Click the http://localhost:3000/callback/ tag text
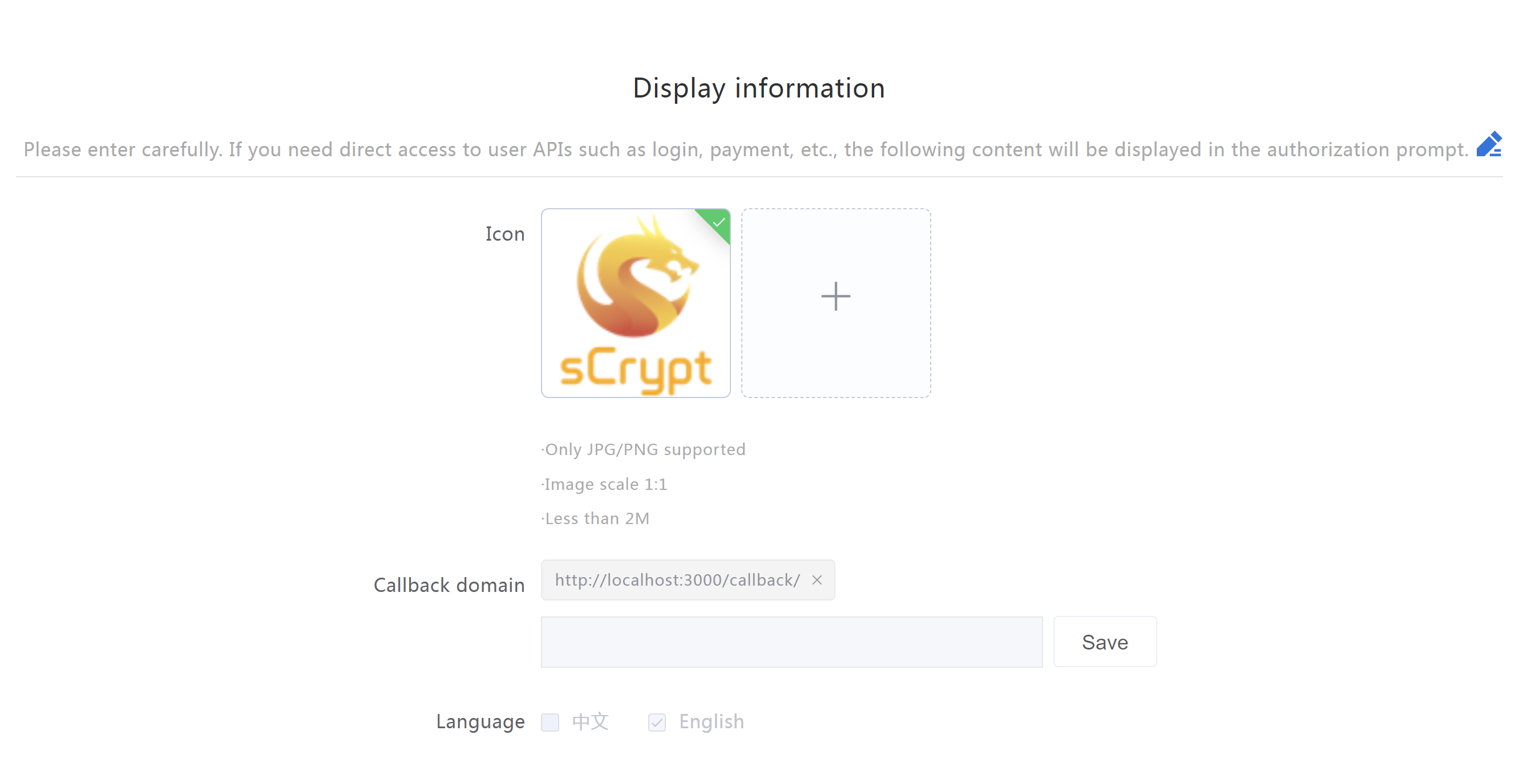Image resolution: width=1527 pixels, height=775 pixels. click(677, 580)
